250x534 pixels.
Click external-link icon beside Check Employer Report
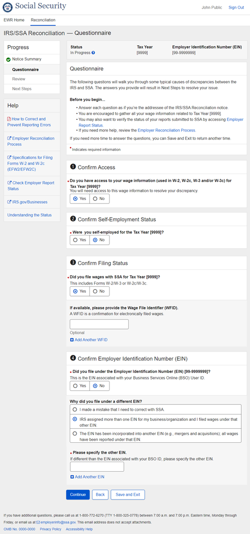(x=9, y=183)
